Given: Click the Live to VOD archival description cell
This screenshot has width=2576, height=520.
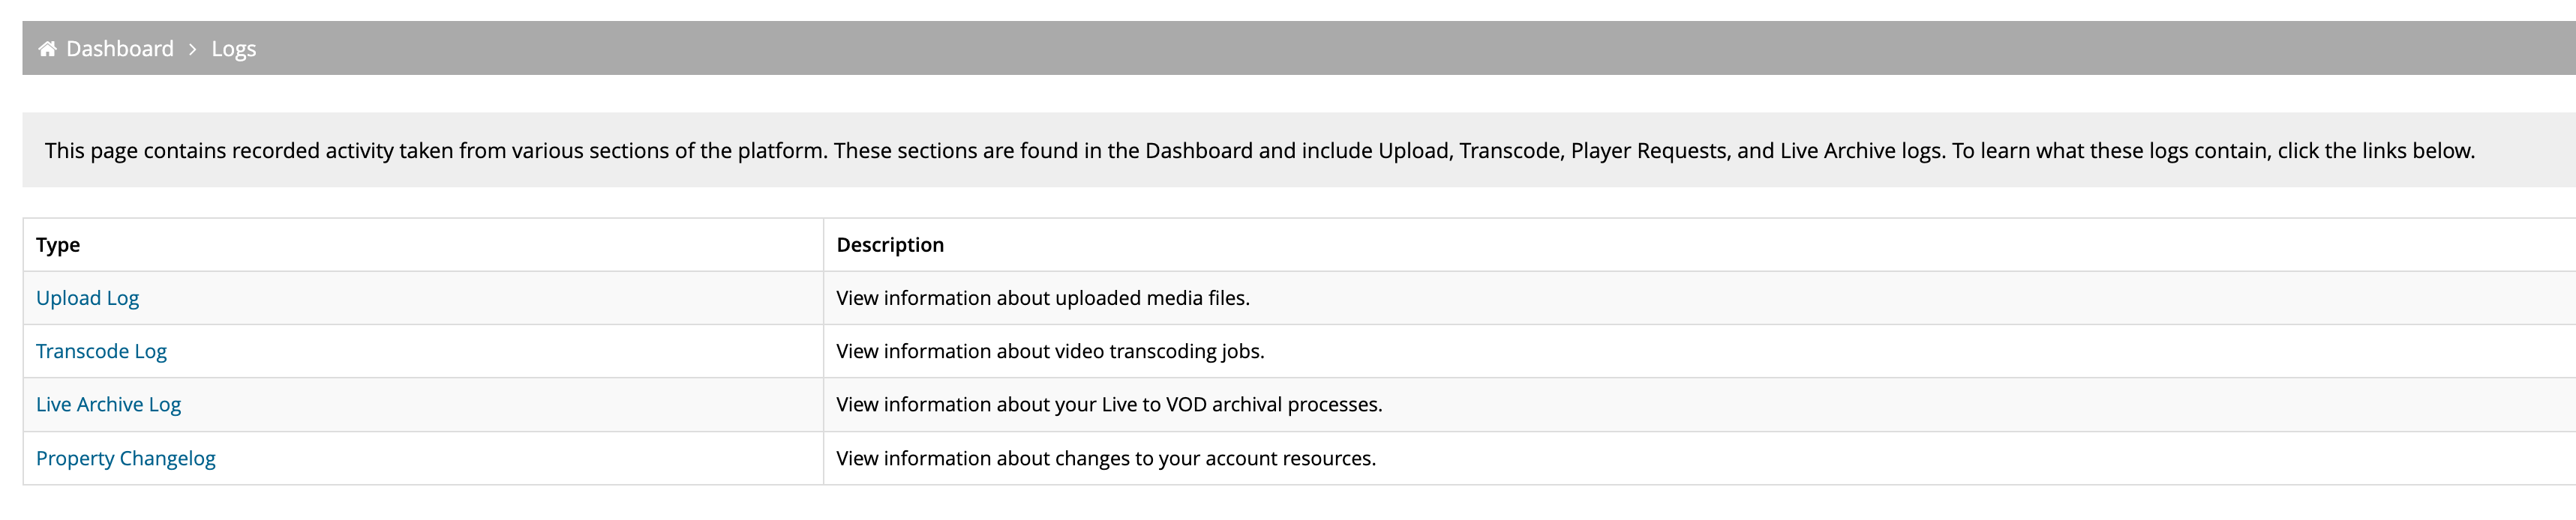Looking at the screenshot, I should click(x=1700, y=404).
